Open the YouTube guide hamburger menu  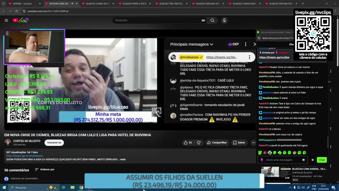(6, 20)
